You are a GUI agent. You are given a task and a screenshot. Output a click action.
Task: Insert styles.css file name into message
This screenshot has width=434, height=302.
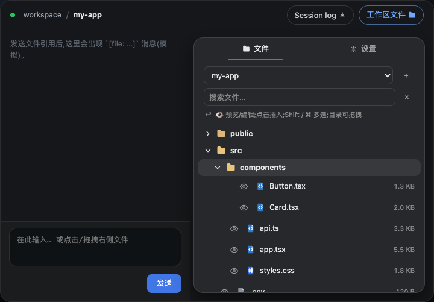point(277,271)
